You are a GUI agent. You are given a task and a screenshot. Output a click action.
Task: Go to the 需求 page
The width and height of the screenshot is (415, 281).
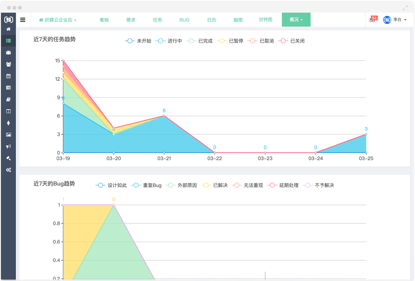pyautogui.click(x=131, y=20)
